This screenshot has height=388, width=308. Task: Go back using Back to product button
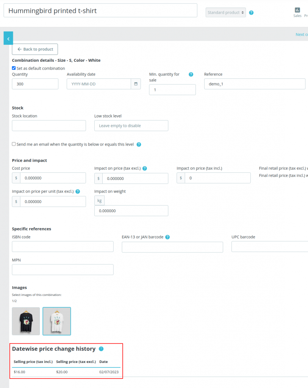[35, 49]
